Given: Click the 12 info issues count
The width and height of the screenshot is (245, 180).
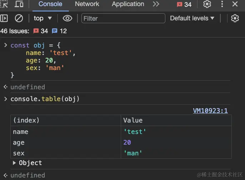Looking at the screenshot, I should pos(59,31).
